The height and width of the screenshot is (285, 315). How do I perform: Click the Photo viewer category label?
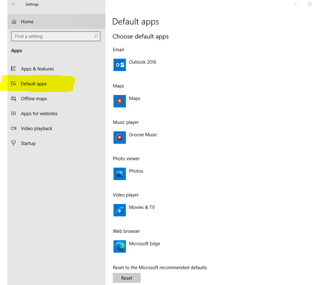(126, 159)
